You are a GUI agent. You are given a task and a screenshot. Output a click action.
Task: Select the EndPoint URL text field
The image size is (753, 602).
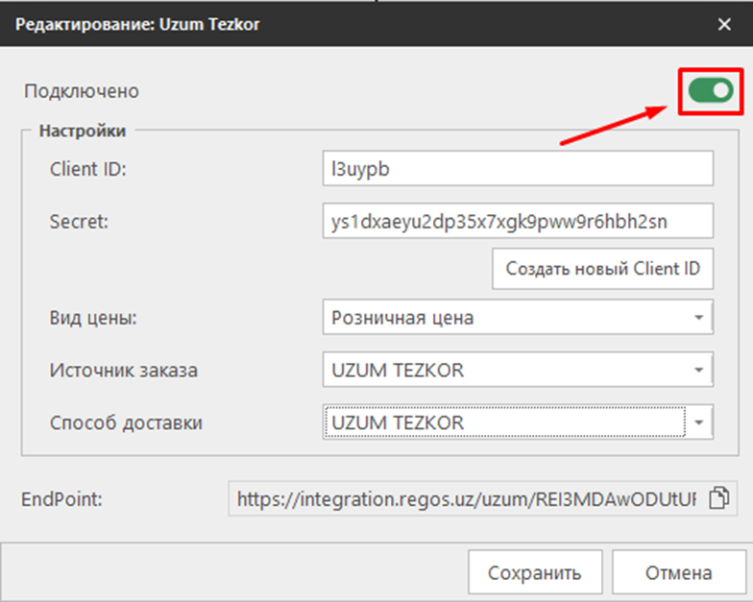click(466, 498)
